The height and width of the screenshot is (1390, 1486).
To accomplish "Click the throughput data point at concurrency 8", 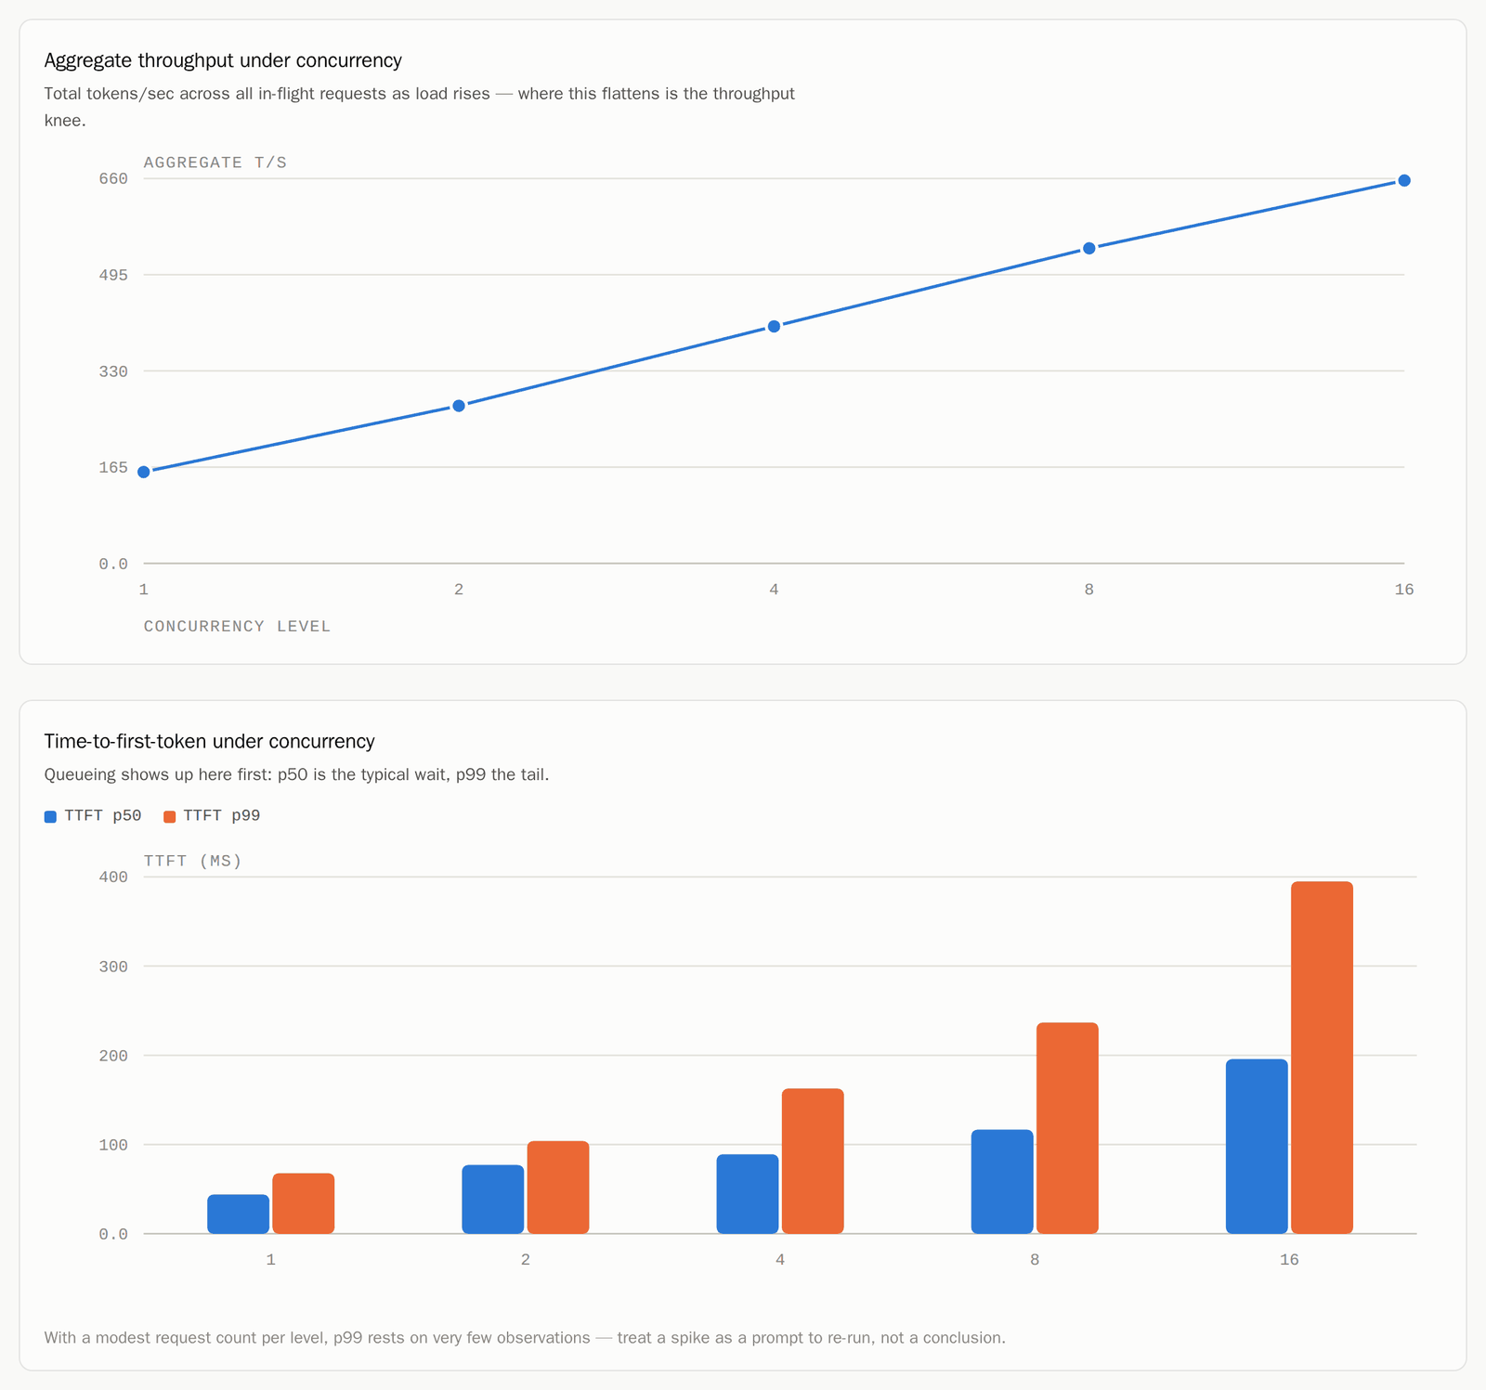I will 1089,248.
